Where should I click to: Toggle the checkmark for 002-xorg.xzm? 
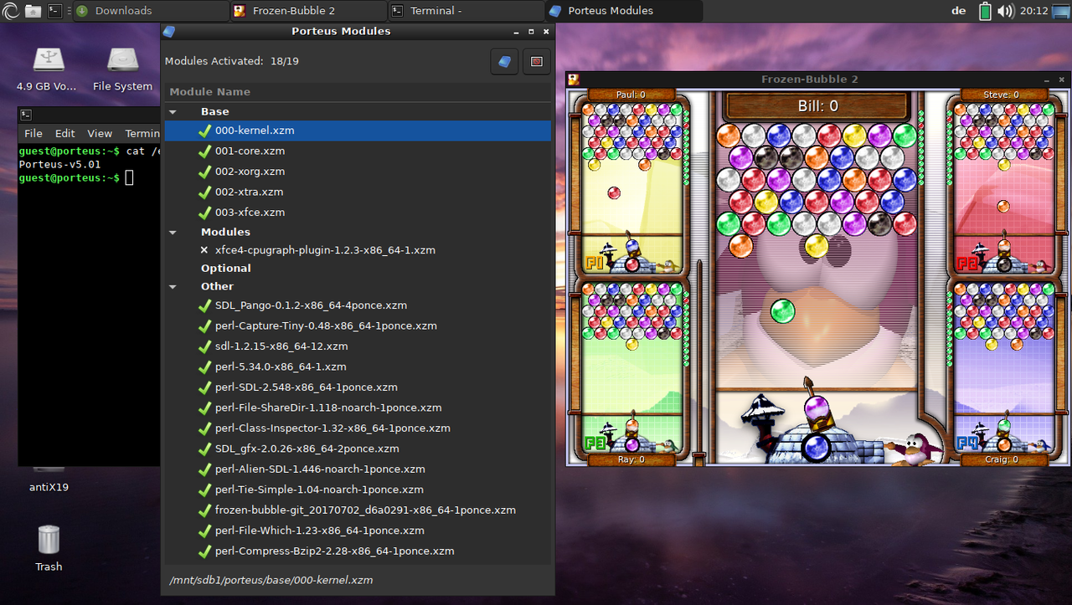(204, 172)
